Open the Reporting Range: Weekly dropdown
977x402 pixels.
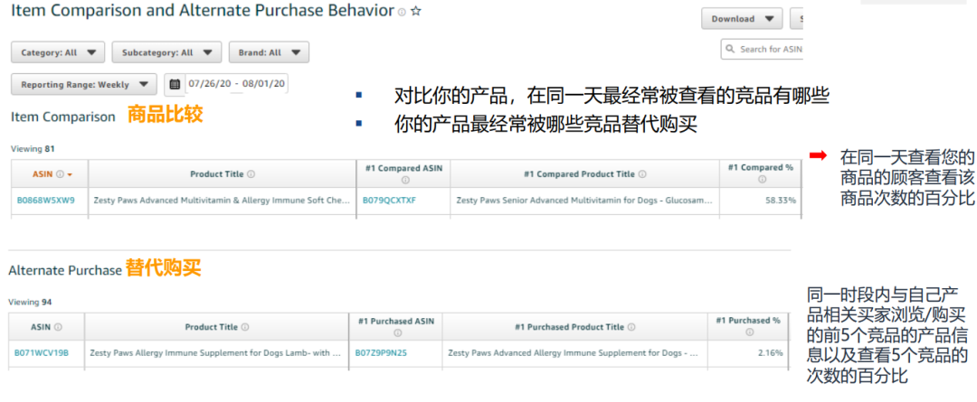point(83,85)
